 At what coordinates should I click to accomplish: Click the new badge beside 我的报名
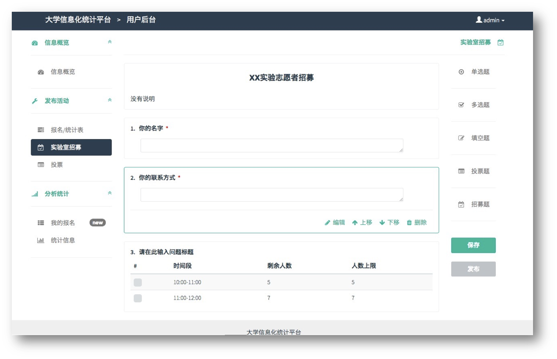pos(98,223)
